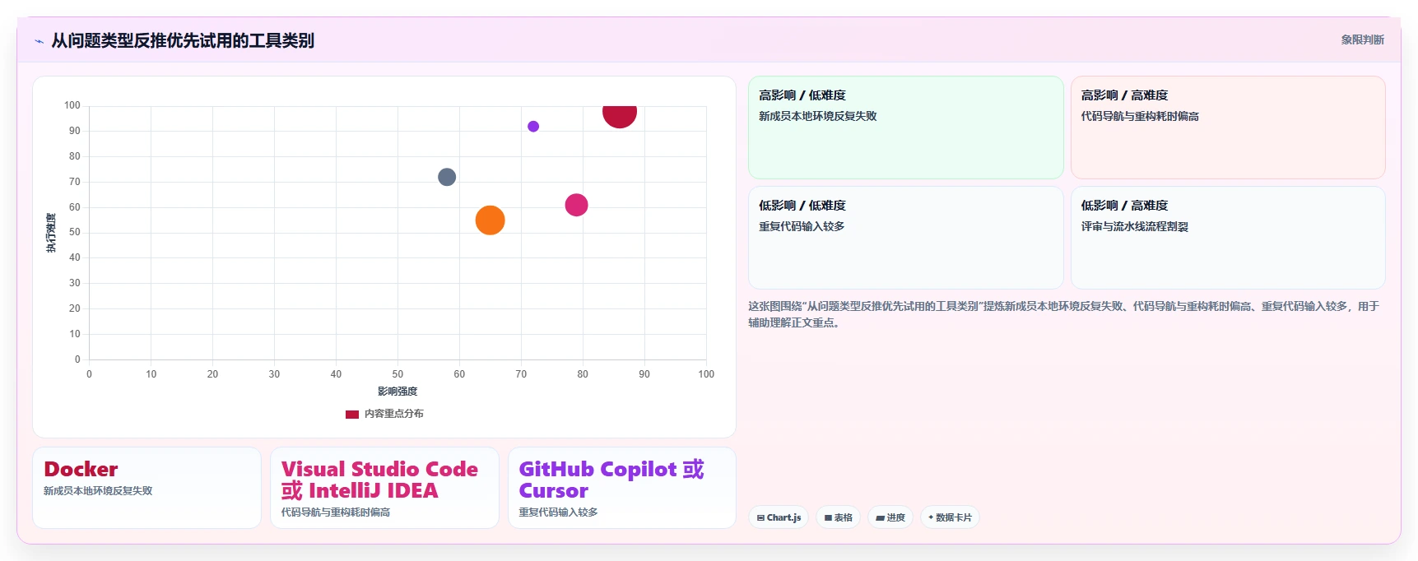Select the Visual Studio Code 或 IntelliJ IDEA card
This screenshot has height=561, width=1418.
coord(384,488)
